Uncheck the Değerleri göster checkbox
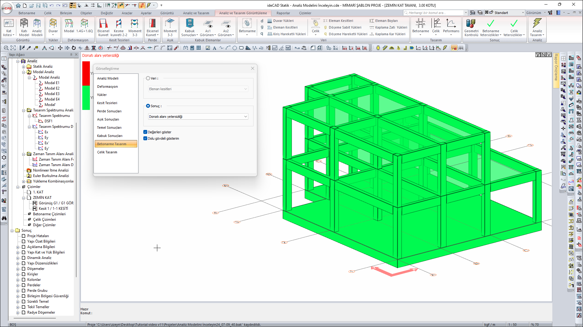Screen dimensions: 583x327 pyautogui.click(x=145, y=132)
